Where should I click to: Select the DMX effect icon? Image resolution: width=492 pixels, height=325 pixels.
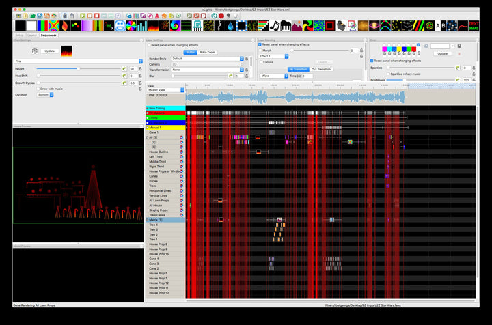(109, 26)
